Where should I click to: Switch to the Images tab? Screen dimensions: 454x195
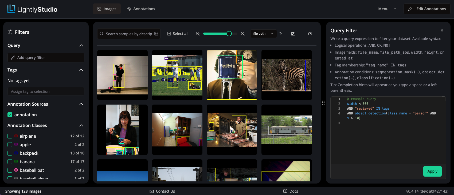point(107,9)
